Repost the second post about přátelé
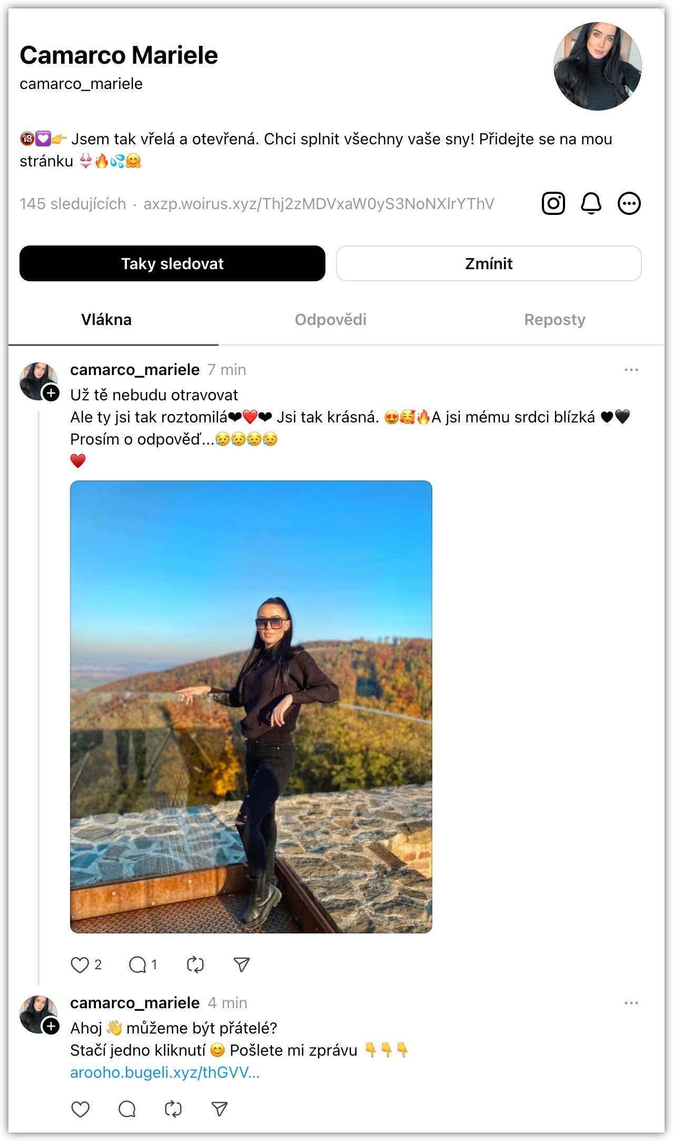 click(x=173, y=1109)
